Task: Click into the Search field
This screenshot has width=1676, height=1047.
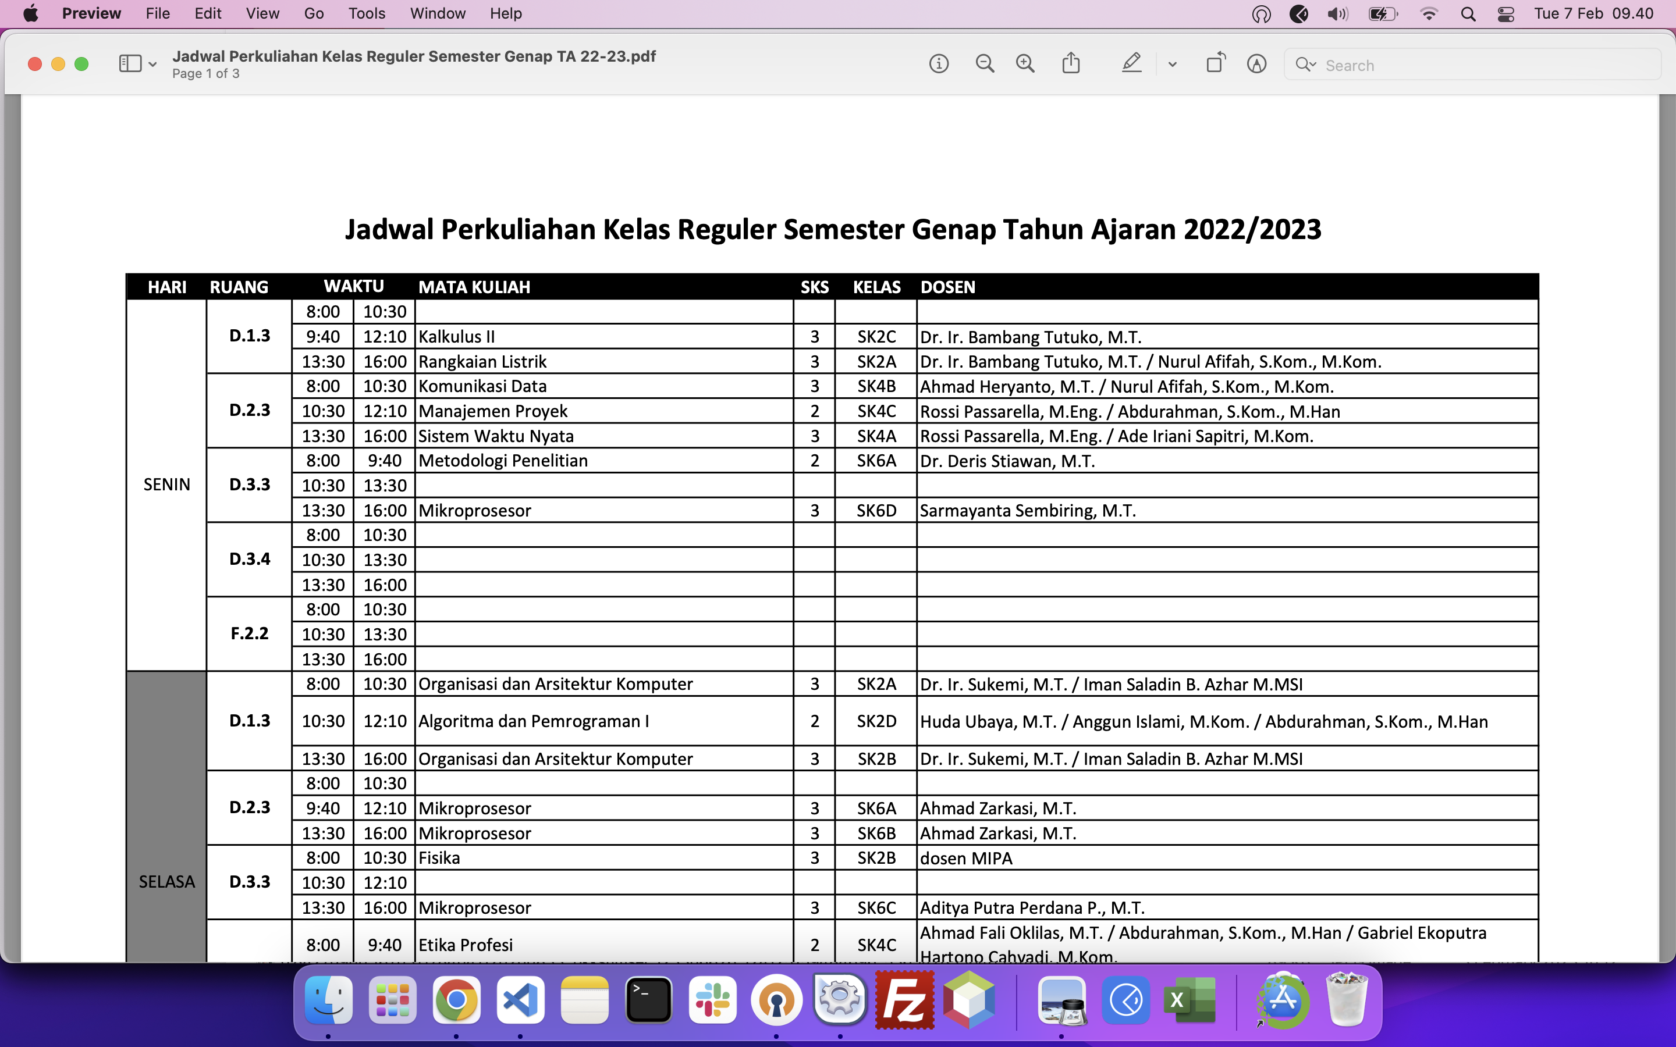Action: pyautogui.click(x=1472, y=65)
